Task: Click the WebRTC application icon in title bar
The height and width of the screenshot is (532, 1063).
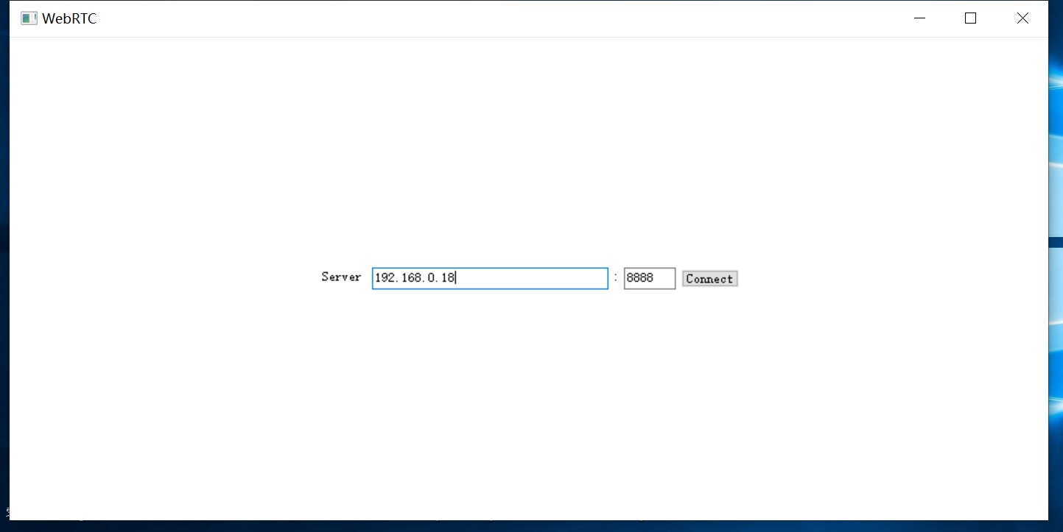Action: (29, 18)
